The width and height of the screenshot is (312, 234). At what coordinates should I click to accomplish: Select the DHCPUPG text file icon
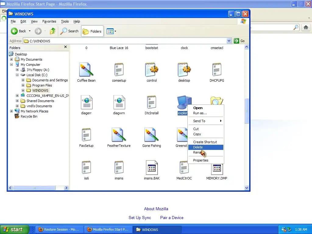pyautogui.click(x=217, y=70)
